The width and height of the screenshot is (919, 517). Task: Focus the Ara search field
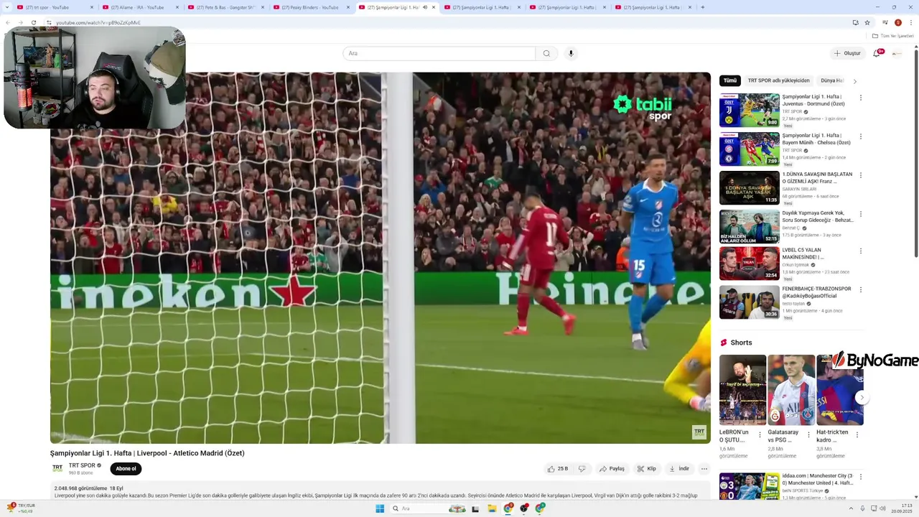[x=439, y=53]
